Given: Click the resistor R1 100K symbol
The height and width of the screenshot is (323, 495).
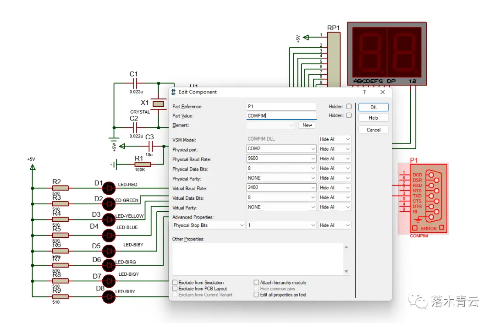Looking at the screenshot, I should pyautogui.click(x=143, y=164).
